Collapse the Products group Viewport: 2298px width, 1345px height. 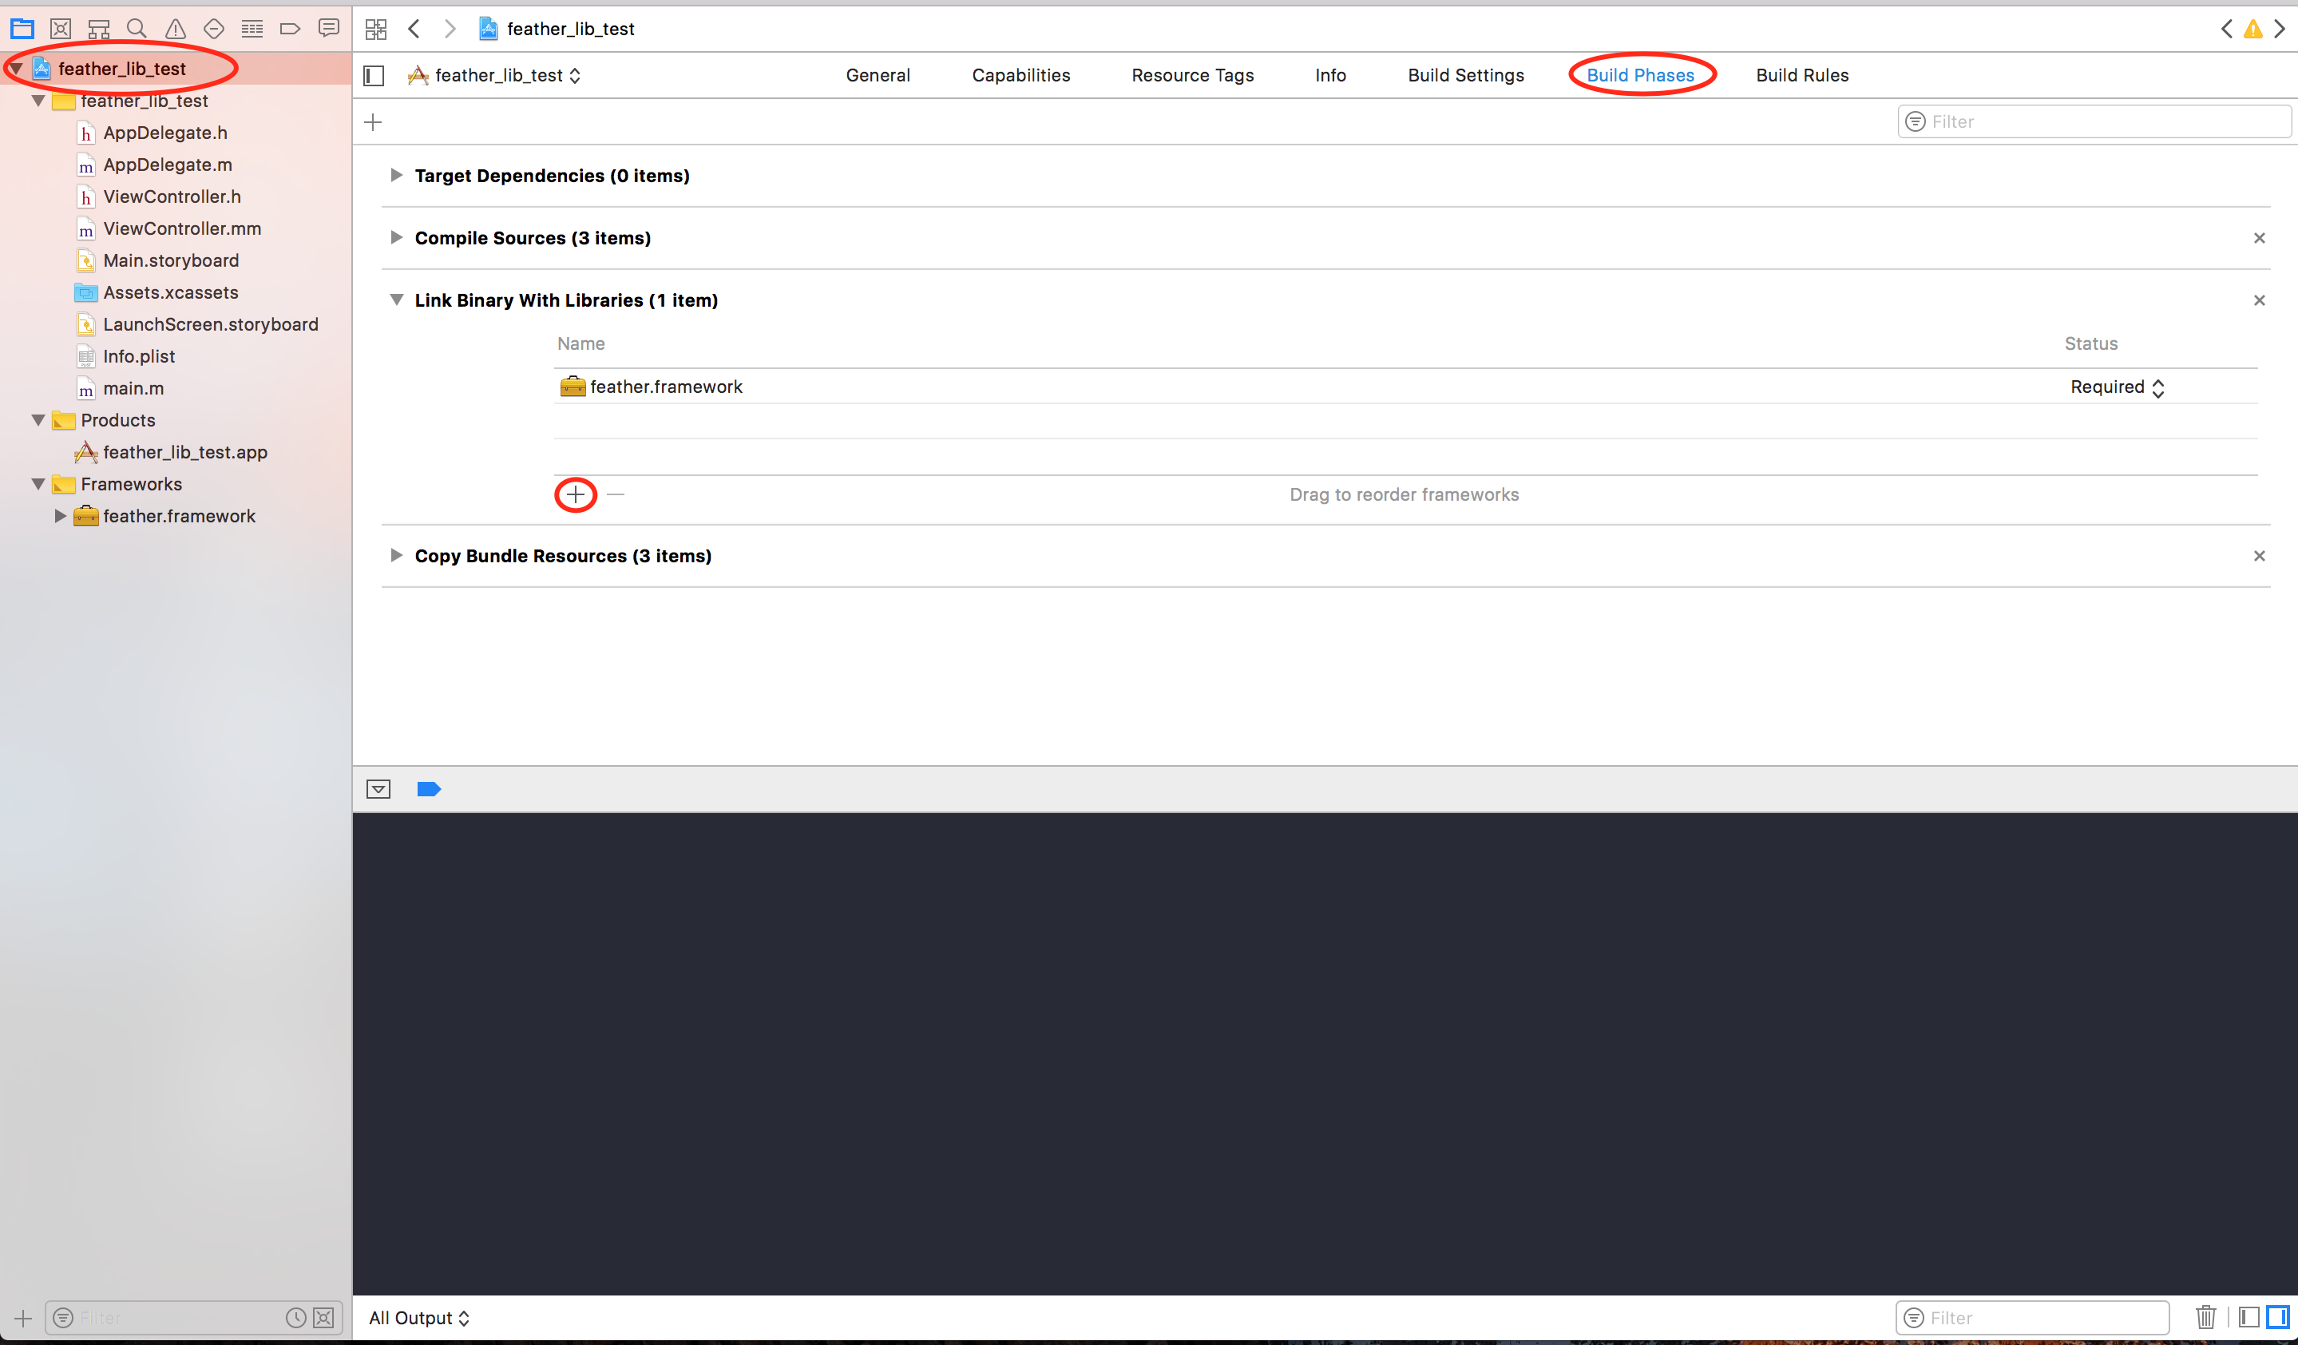pyautogui.click(x=38, y=419)
